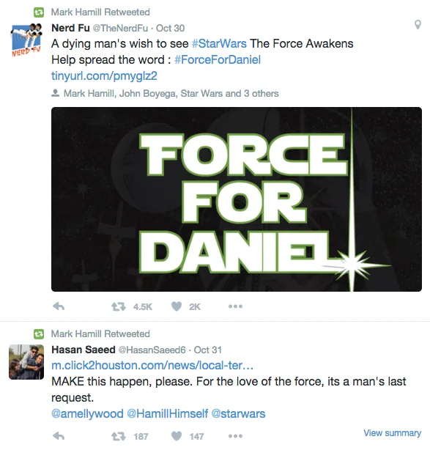Open the #ForceForDaniel hashtag
430x450 pixels.
pyautogui.click(x=218, y=60)
